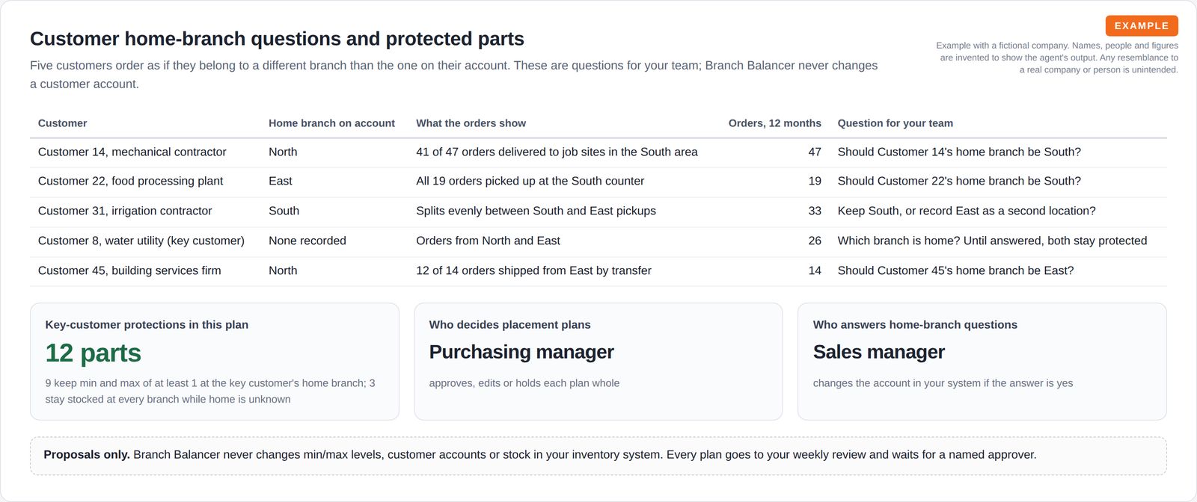Screen dimensions: 1197x502
Task: Click the order count 26
Action: tap(815, 241)
